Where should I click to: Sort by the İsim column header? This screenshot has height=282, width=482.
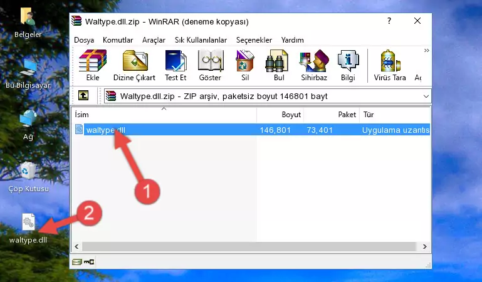tap(164, 115)
